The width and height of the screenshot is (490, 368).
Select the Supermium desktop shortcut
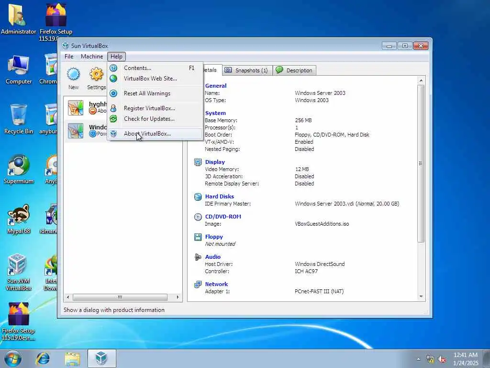pos(19,169)
